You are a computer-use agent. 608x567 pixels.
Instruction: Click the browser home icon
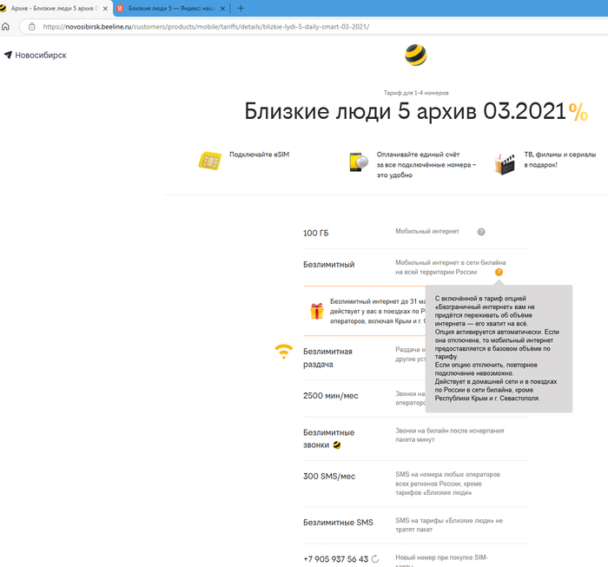click(x=6, y=26)
